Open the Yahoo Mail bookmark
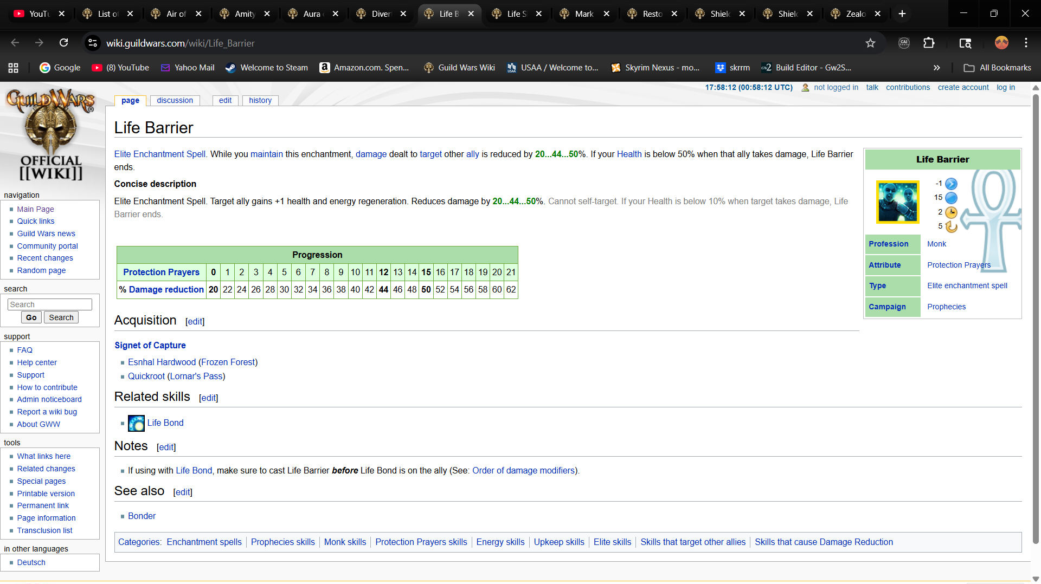 (x=188, y=68)
